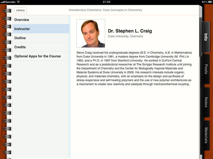Image resolution: width=213 pixels, height=159 pixels.
Task: Click the instructor biography paragraph
Action: coord(134,68)
